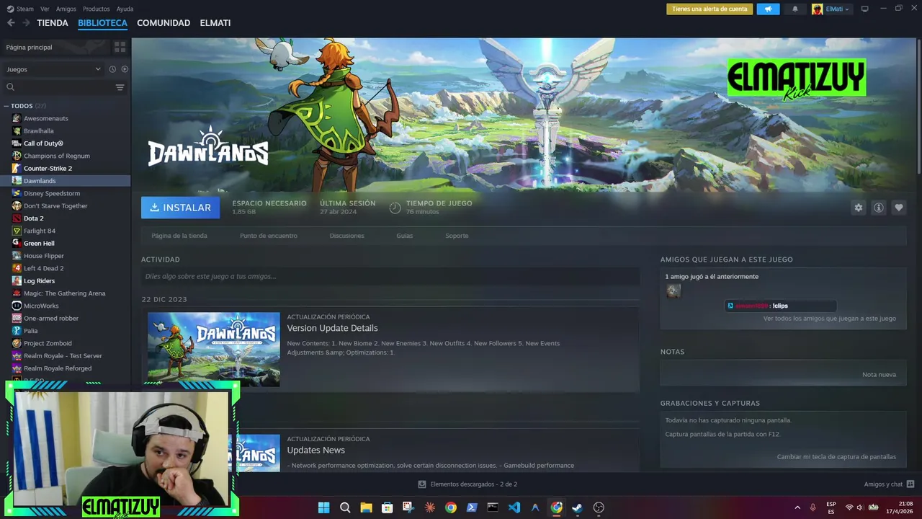Open friend avatar who played Dawnlands
922x519 pixels.
click(x=673, y=290)
